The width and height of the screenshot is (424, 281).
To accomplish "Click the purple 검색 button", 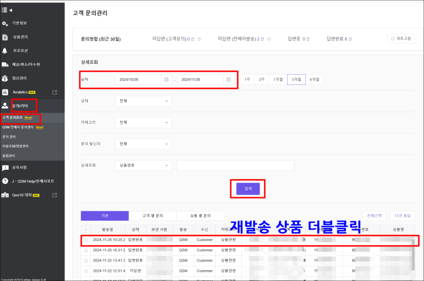I will [x=248, y=189].
